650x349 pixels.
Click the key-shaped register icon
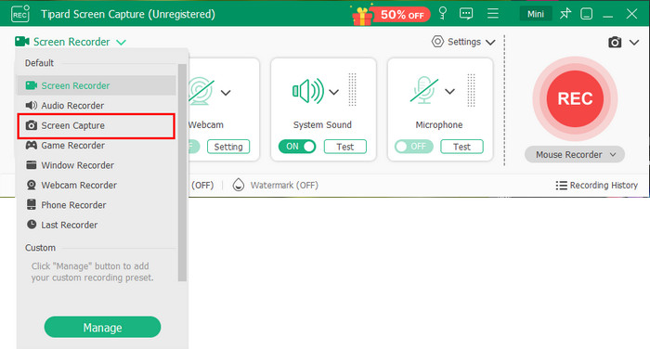coord(443,13)
